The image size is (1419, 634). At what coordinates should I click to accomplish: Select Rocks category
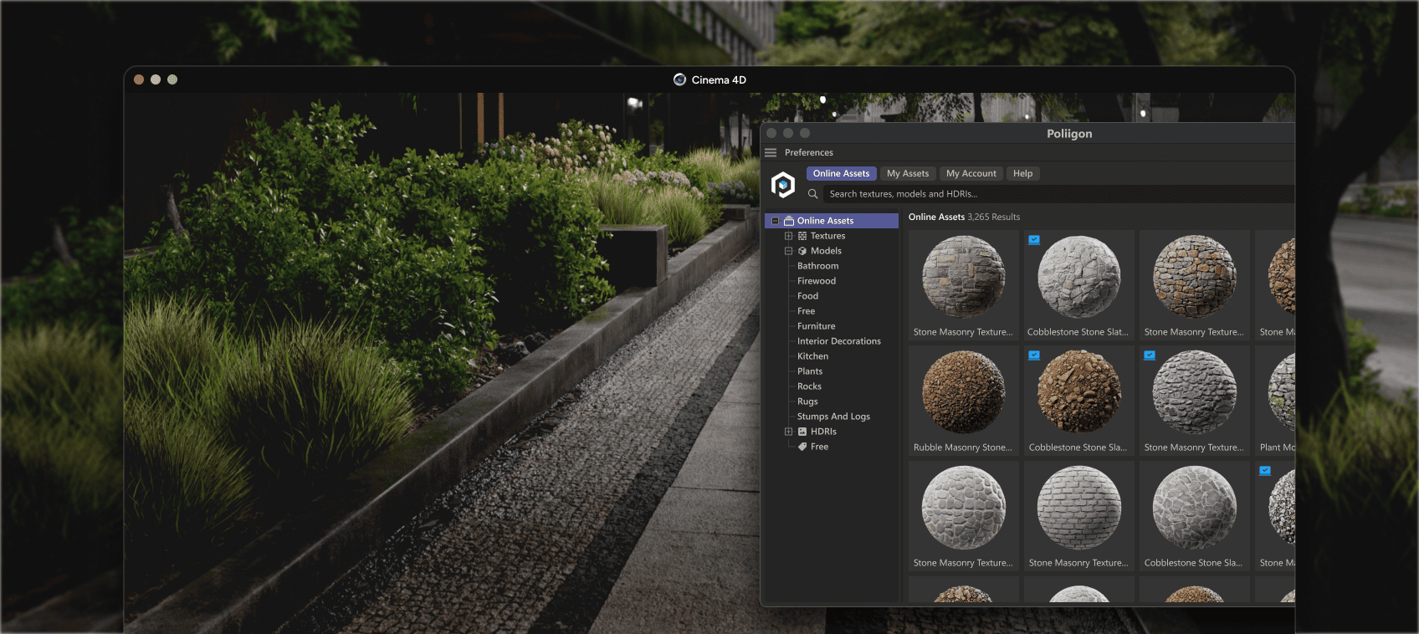pos(809,386)
